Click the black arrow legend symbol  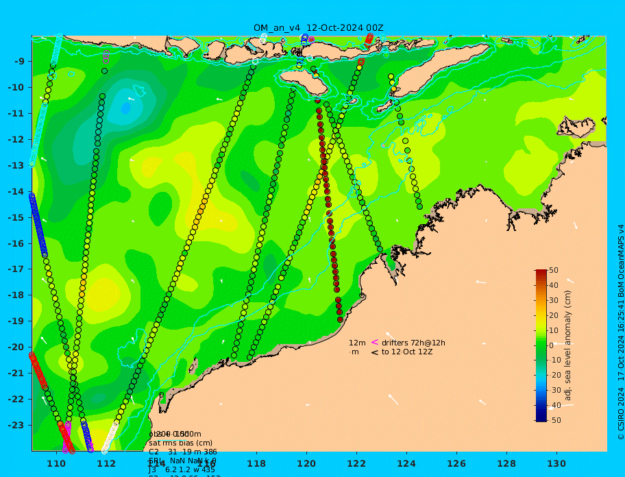pyautogui.click(x=375, y=352)
